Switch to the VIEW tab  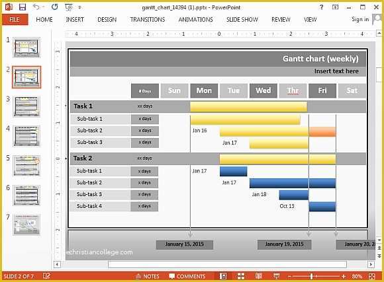pyautogui.click(x=311, y=20)
